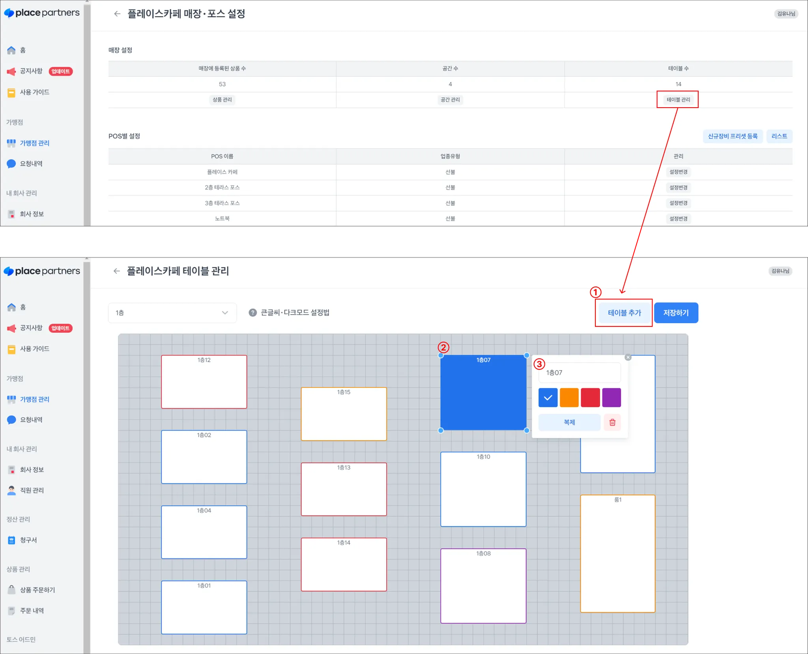
Task: Close the table edit popup with X icon
Action: click(x=628, y=357)
